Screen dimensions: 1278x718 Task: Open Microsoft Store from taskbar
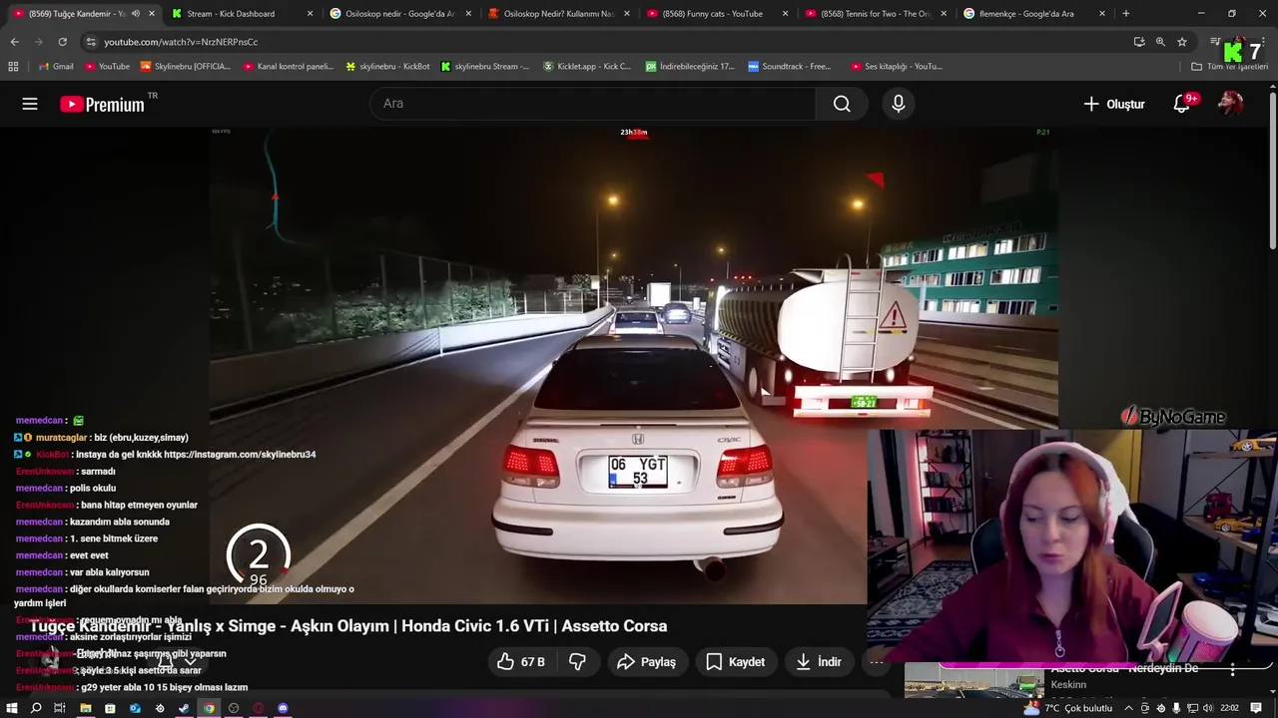[x=110, y=708]
